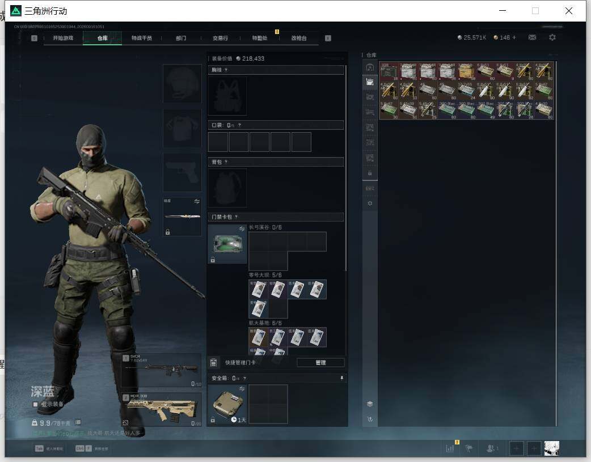This screenshot has height=462, width=591.
Task: Switch to the 特战干员 tab
Action: (x=141, y=38)
